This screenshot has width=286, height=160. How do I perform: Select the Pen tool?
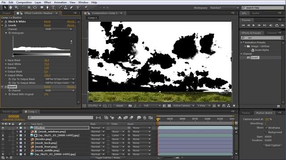(47, 8)
